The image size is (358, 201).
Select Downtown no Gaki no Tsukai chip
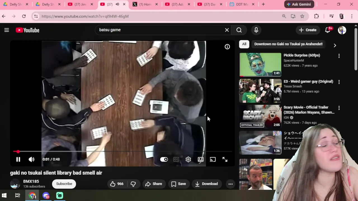[x=288, y=44]
